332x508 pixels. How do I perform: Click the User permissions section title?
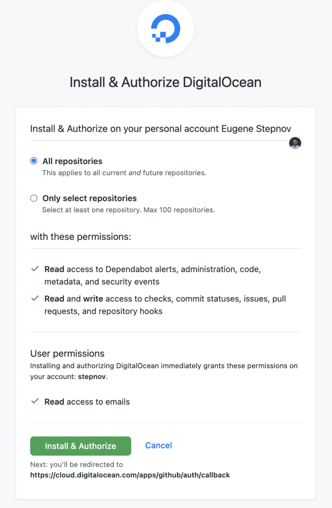67,353
